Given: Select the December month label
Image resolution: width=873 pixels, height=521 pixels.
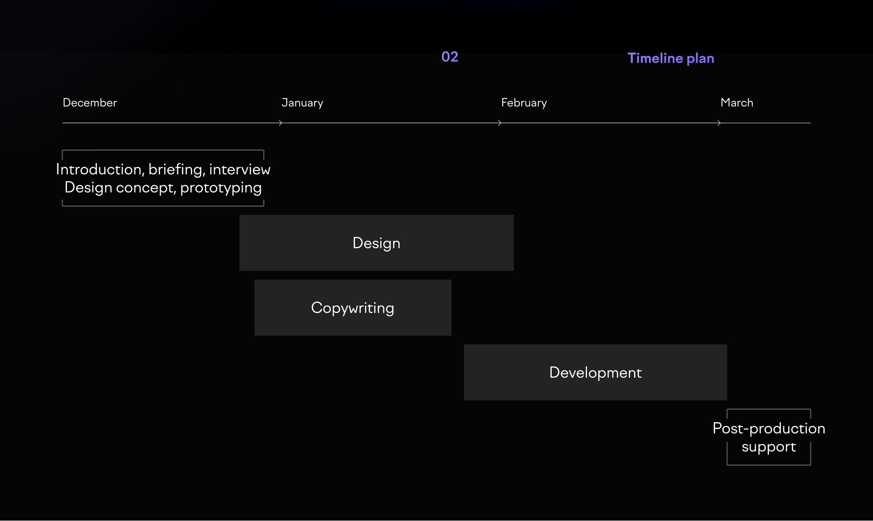Looking at the screenshot, I should coord(90,103).
